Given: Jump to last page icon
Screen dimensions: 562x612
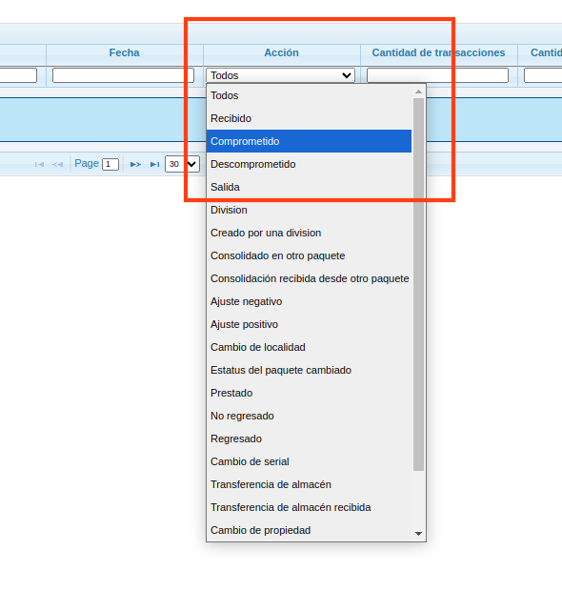Looking at the screenshot, I should point(155,164).
